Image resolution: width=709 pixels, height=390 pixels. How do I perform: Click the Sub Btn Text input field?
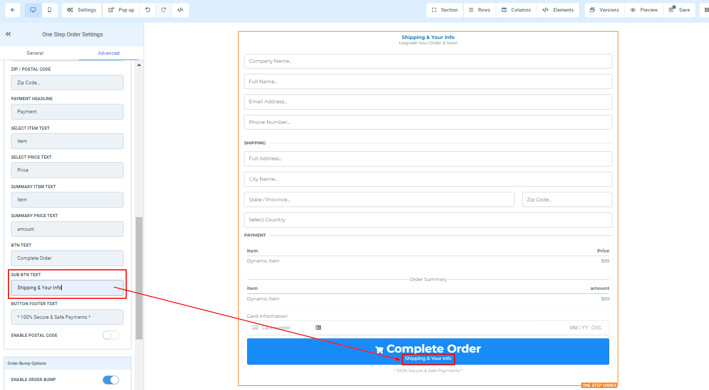coord(67,288)
